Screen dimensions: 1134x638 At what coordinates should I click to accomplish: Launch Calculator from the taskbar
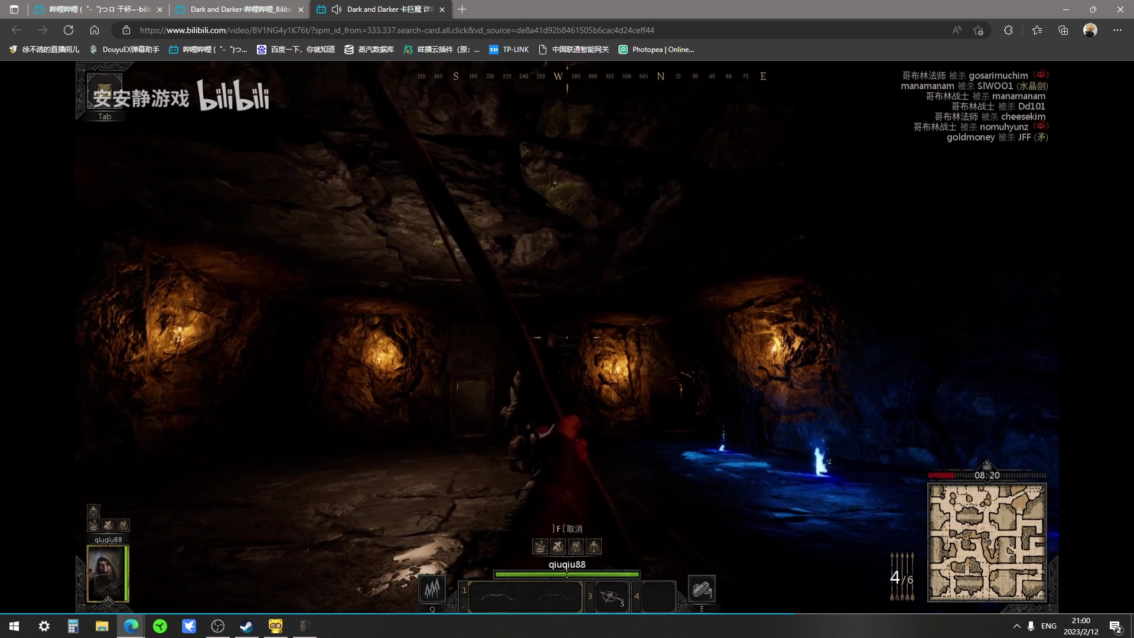(x=73, y=626)
